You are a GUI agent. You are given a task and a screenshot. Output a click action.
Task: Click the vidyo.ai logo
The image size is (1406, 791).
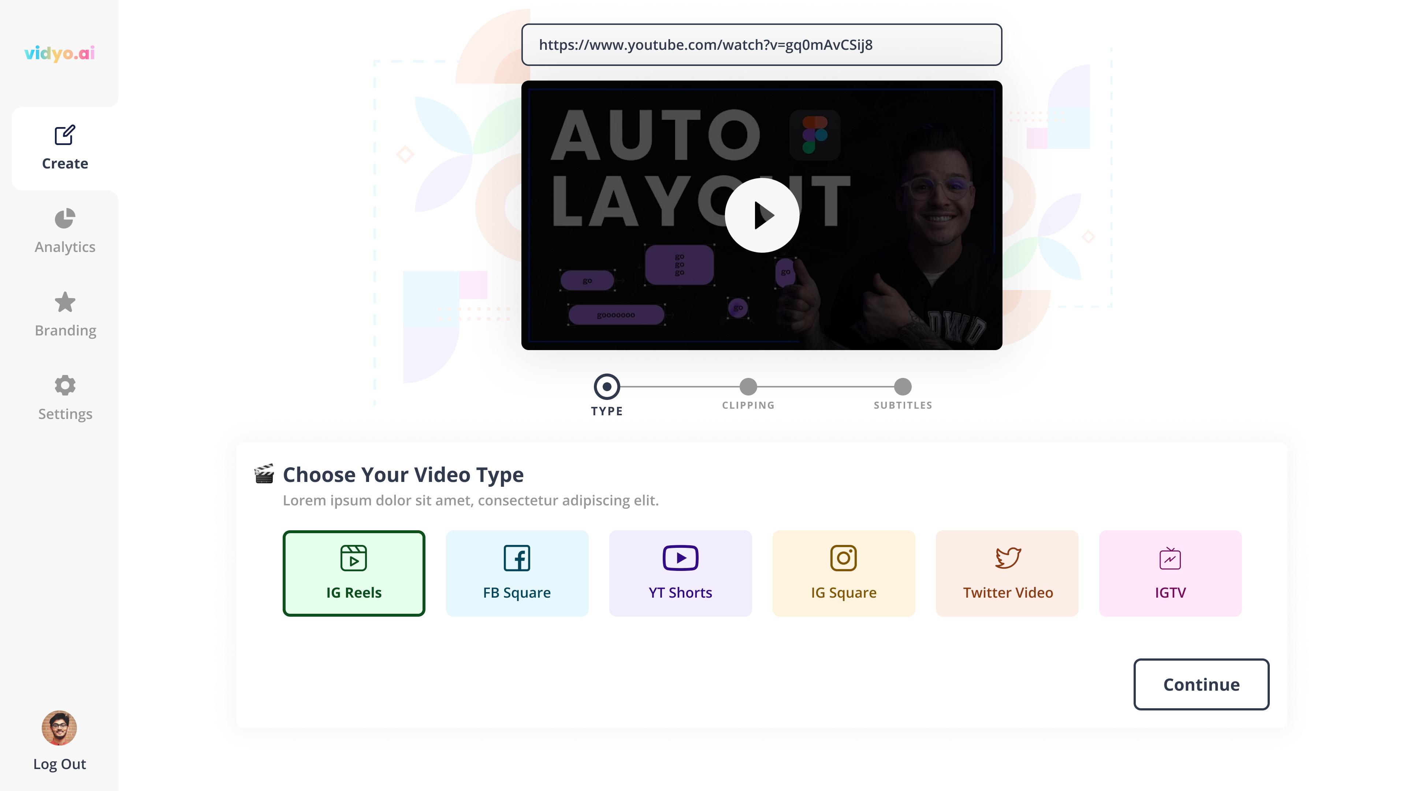point(59,53)
